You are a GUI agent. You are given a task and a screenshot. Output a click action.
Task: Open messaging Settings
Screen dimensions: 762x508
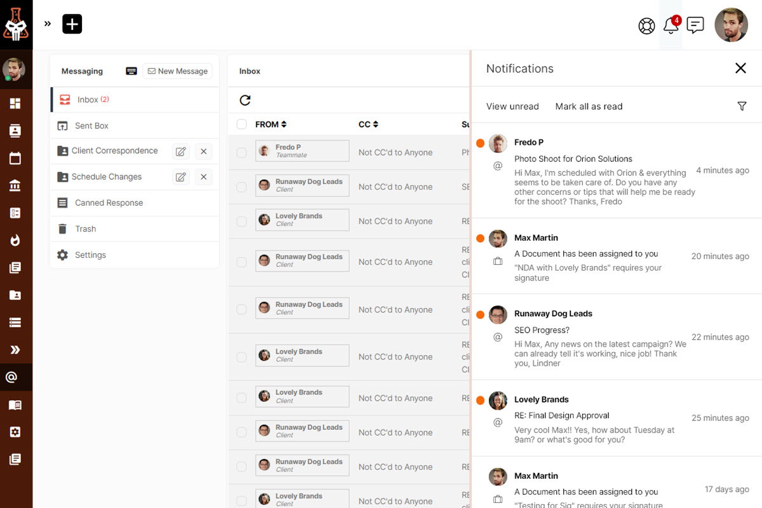tap(135, 255)
